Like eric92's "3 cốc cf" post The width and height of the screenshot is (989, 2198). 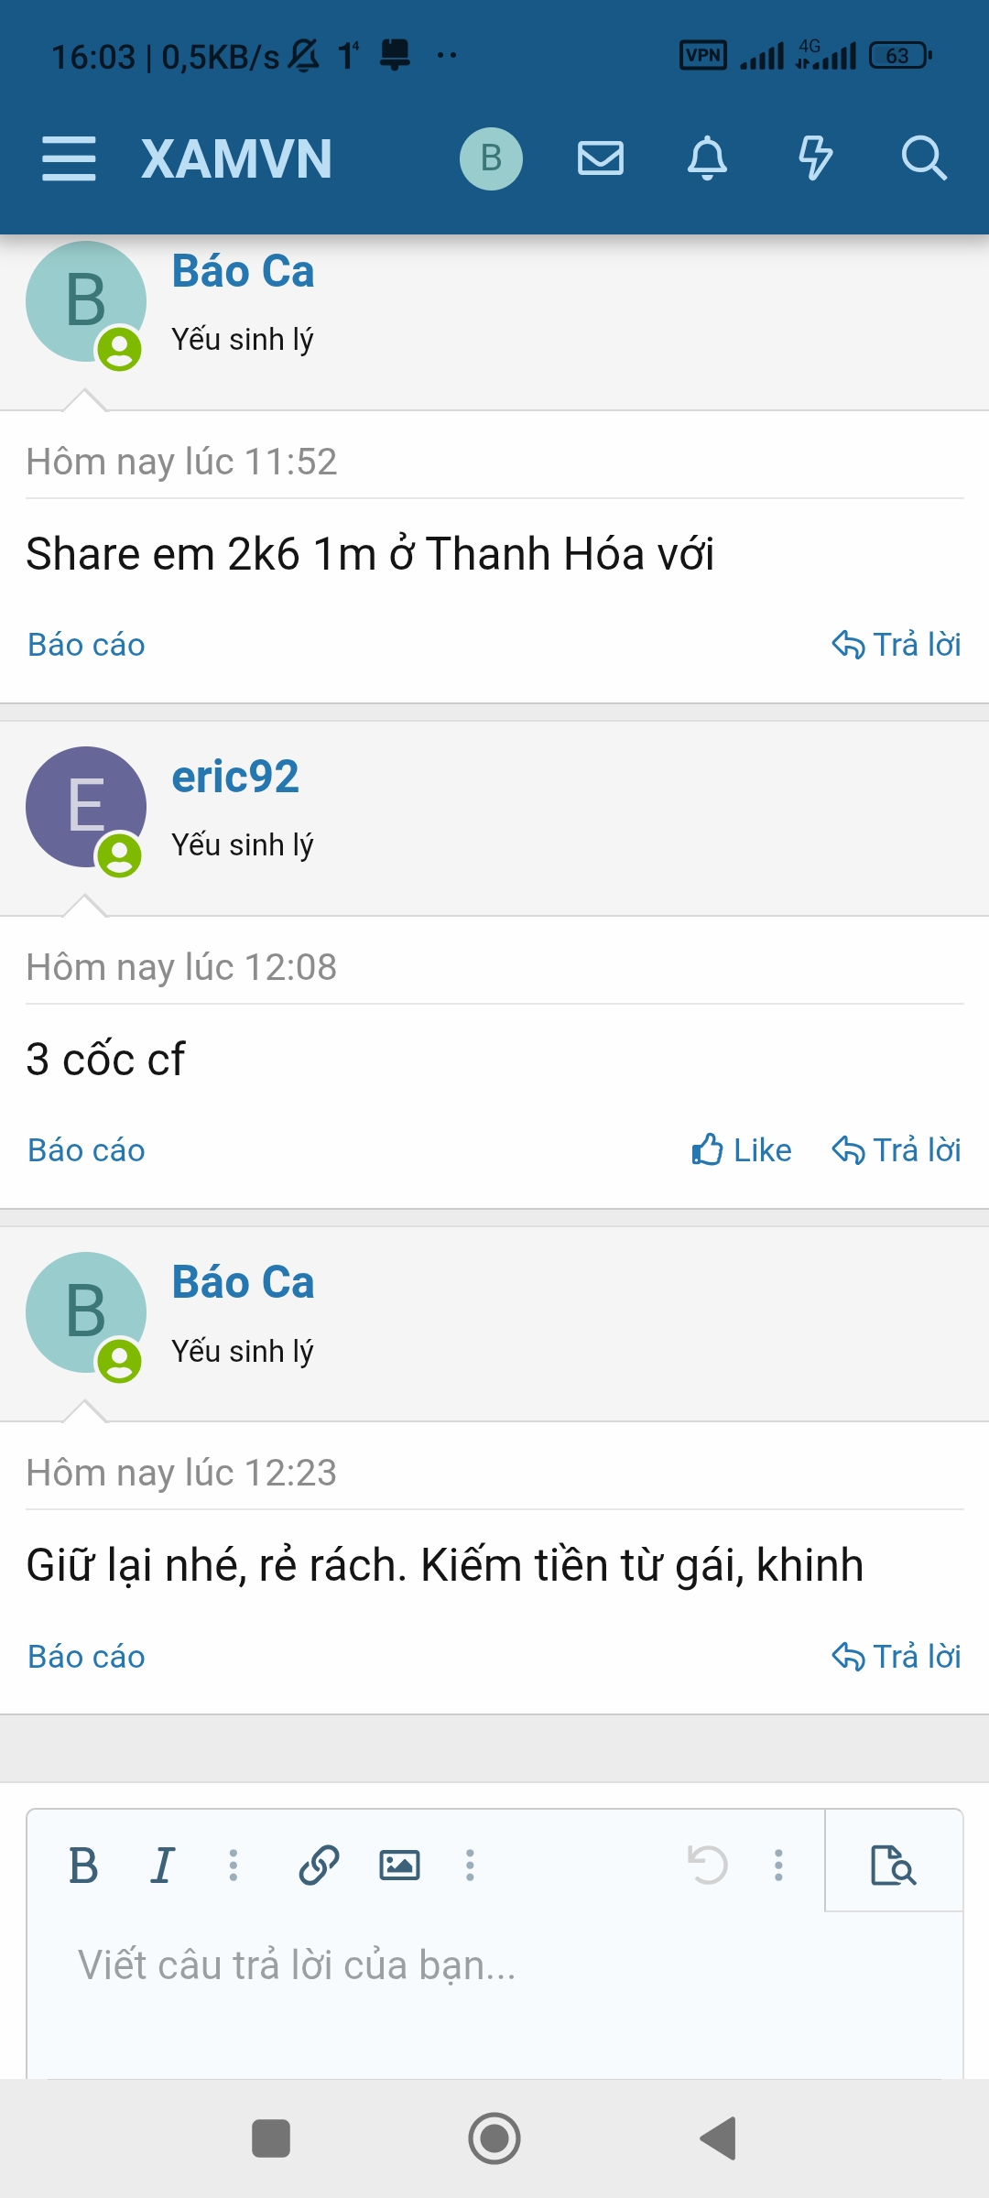[x=742, y=1150]
